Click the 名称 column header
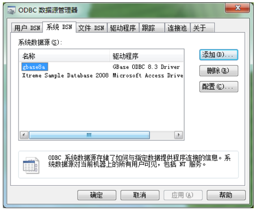 pos(64,56)
